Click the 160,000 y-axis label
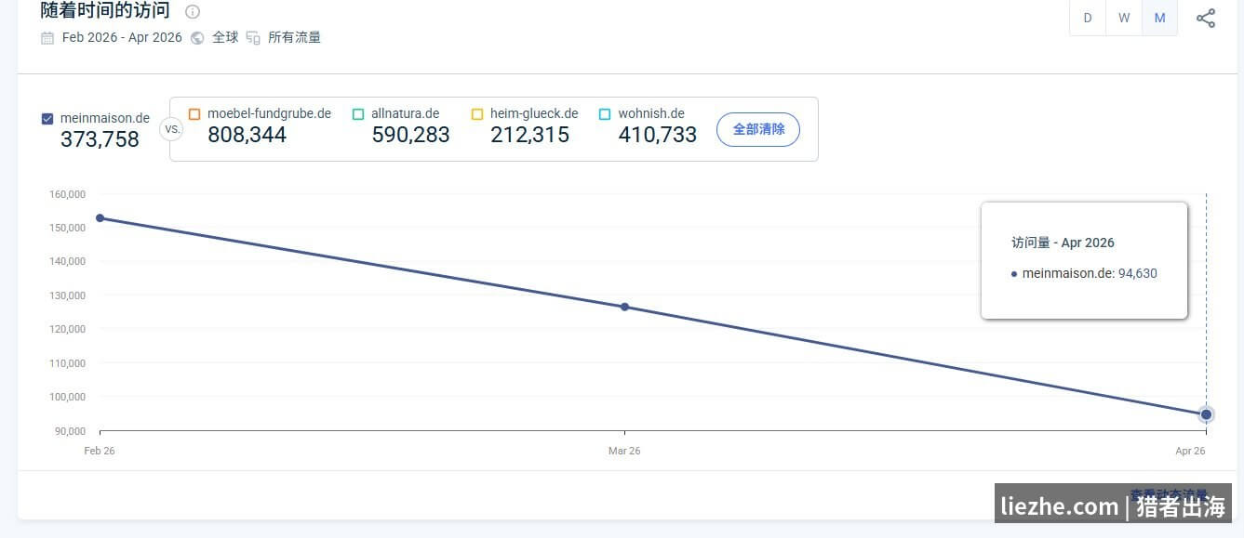This screenshot has width=1244, height=538. [68, 194]
